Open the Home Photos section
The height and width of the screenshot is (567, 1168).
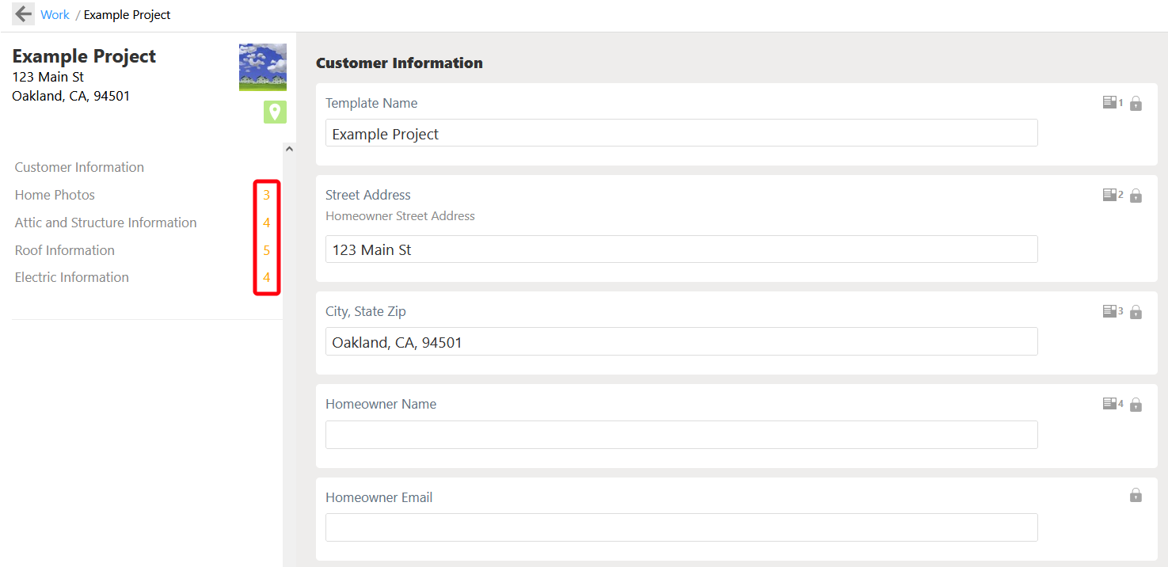click(x=55, y=195)
